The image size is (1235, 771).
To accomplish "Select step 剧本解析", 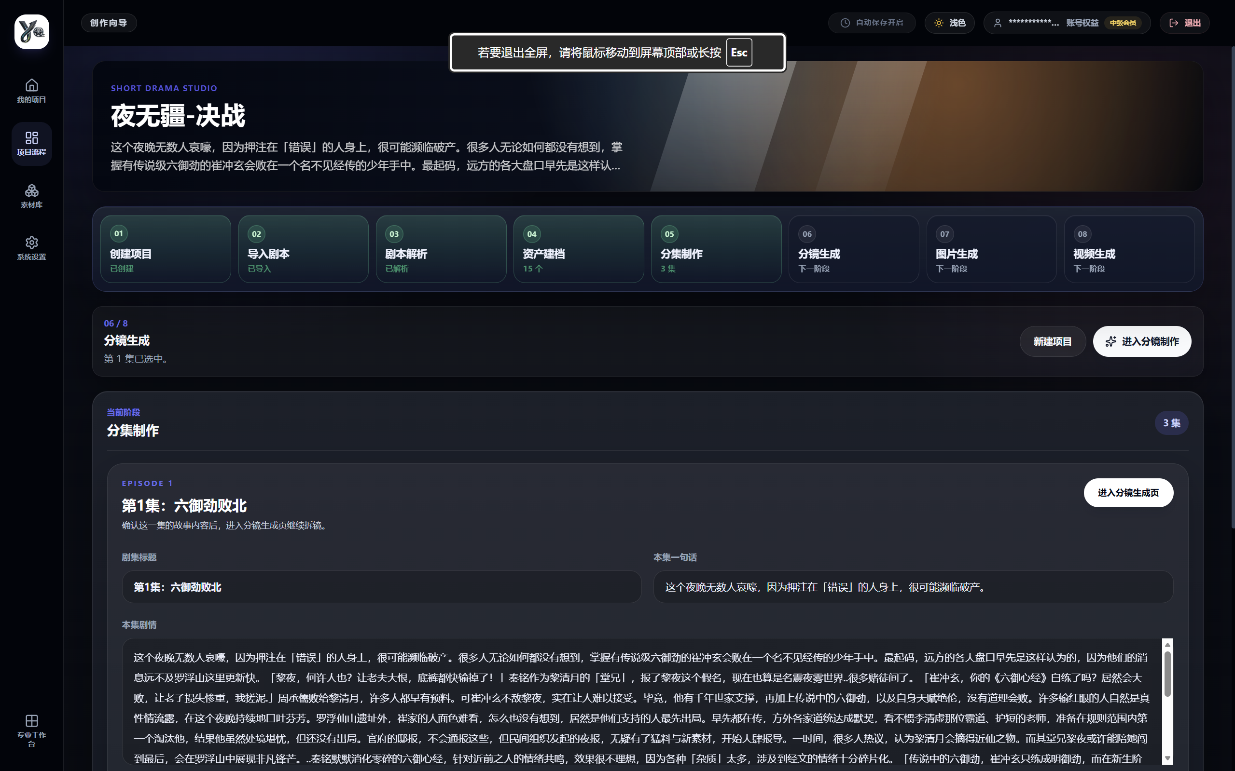I will point(441,249).
